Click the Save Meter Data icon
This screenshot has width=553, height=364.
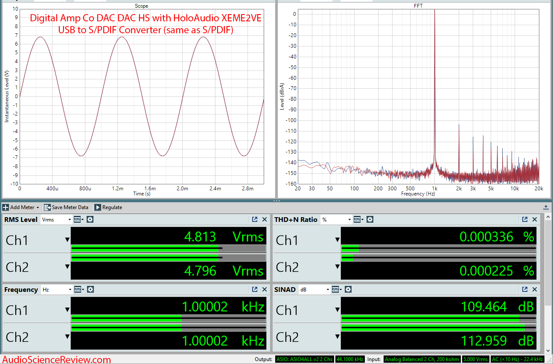(x=47, y=207)
